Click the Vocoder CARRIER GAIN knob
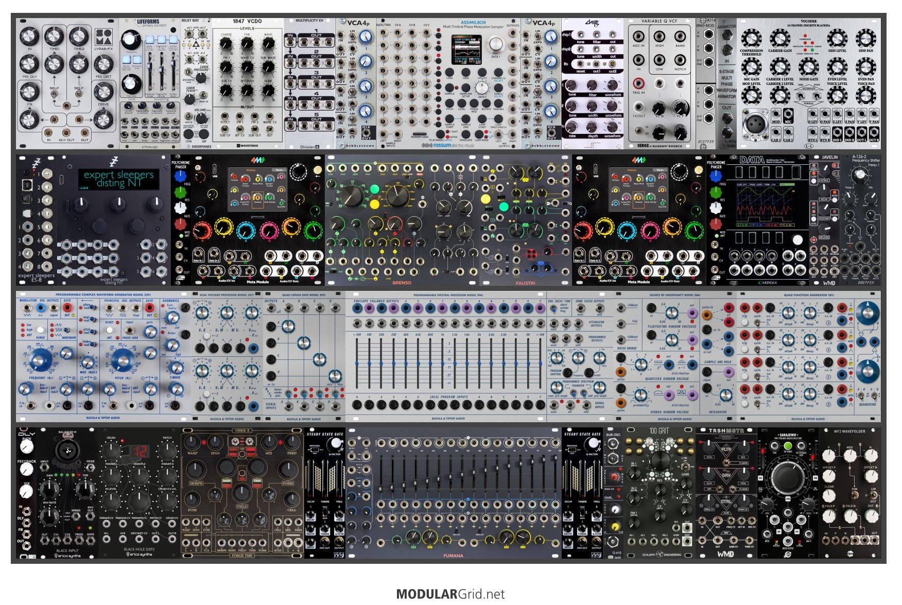 pyautogui.click(x=780, y=38)
